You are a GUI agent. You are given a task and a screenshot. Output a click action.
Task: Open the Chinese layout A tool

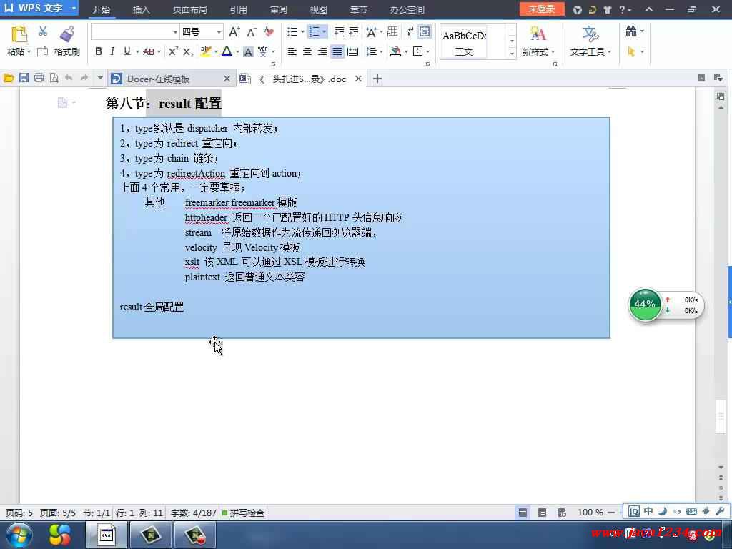(372, 31)
